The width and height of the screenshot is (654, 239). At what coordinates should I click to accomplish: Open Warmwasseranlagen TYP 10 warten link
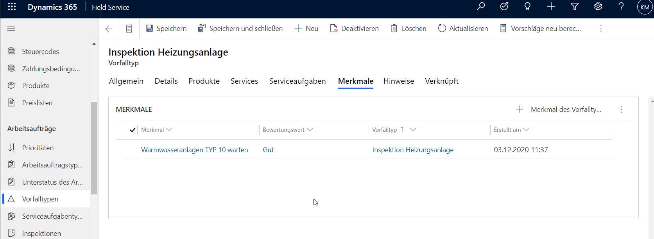click(194, 150)
